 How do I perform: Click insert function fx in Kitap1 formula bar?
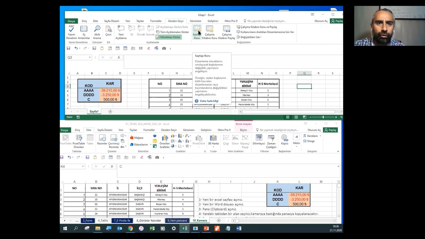click(119, 58)
